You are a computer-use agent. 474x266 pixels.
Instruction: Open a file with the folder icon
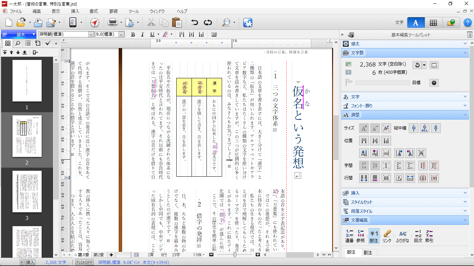pyautogui.click(x=21, y=23)
